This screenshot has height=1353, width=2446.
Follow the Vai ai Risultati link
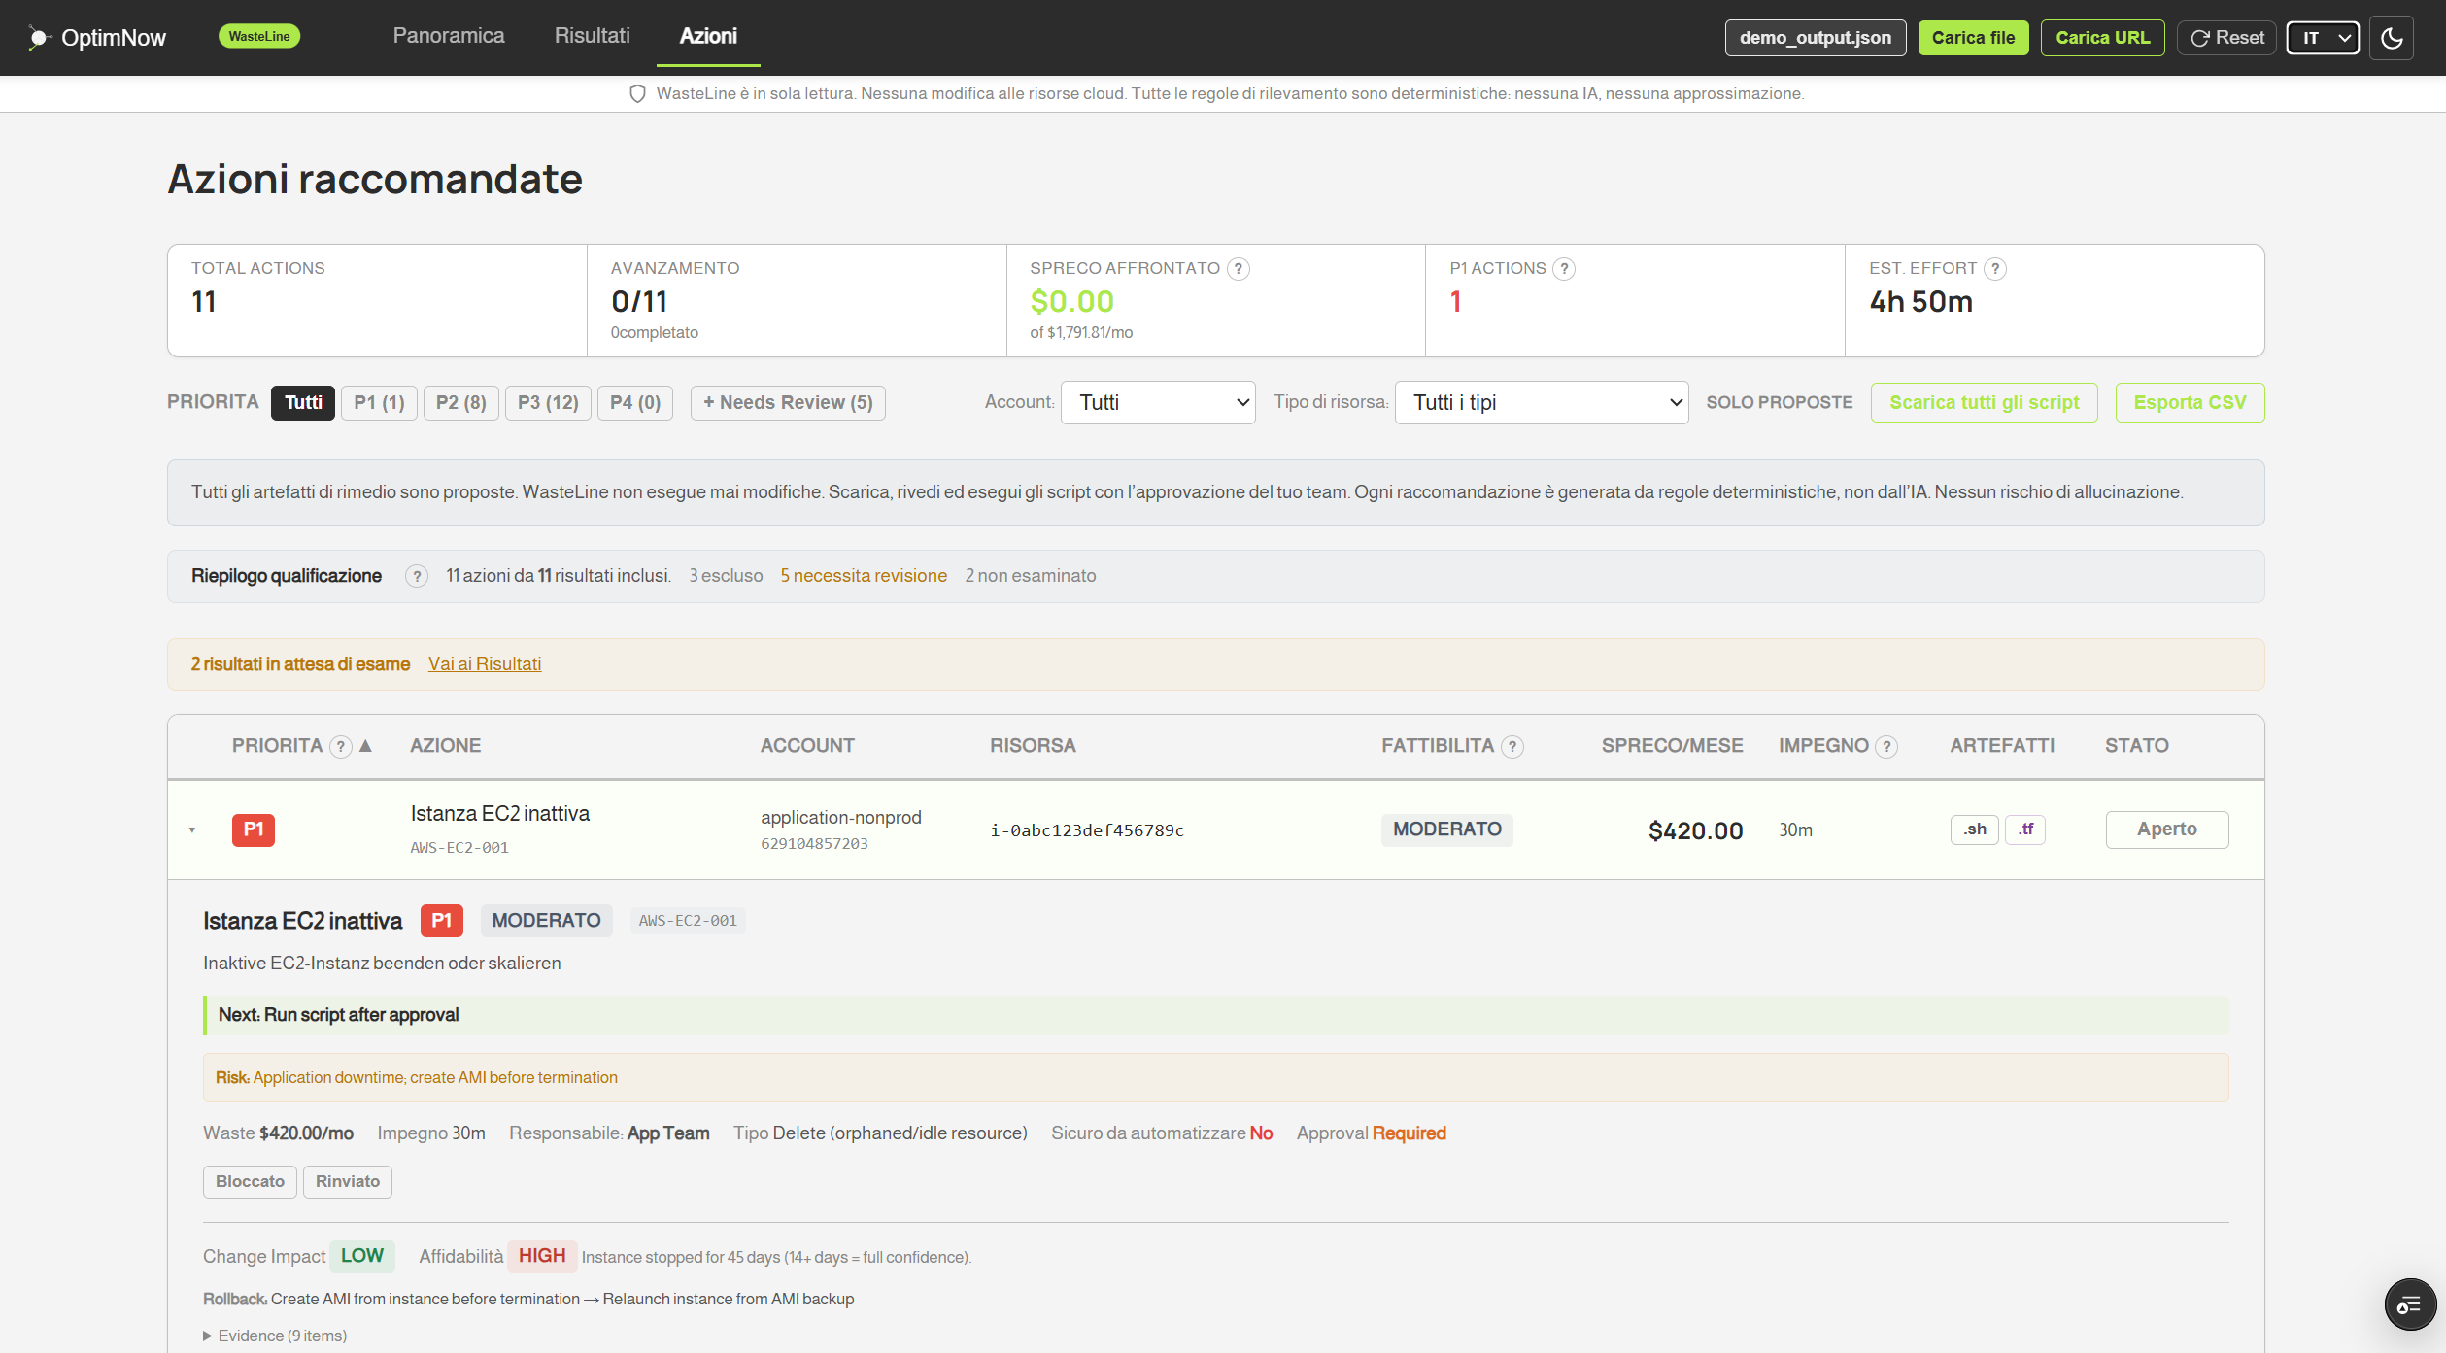click(x=485, y=664)
